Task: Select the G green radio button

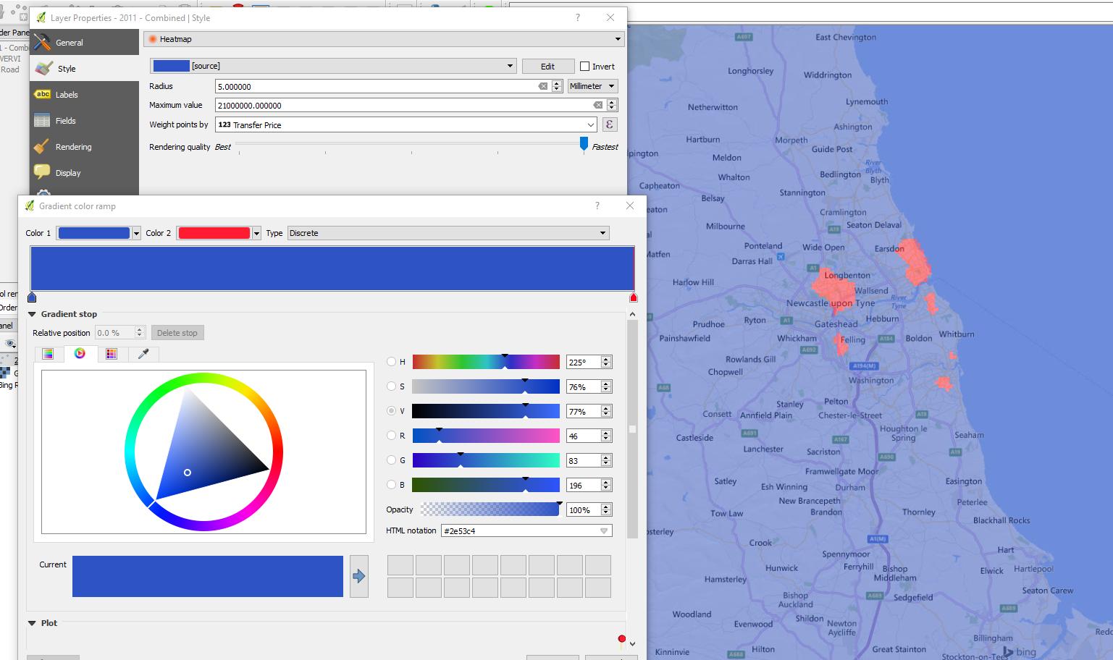Action: click(391, 460)
